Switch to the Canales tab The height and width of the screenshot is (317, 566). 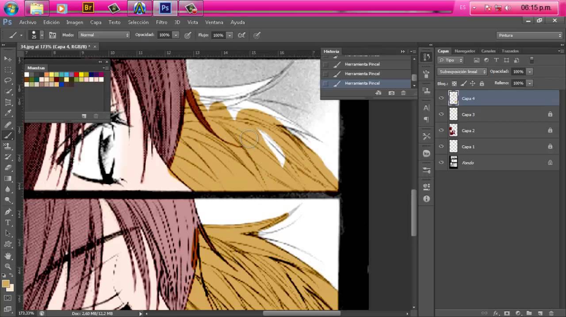488,51
